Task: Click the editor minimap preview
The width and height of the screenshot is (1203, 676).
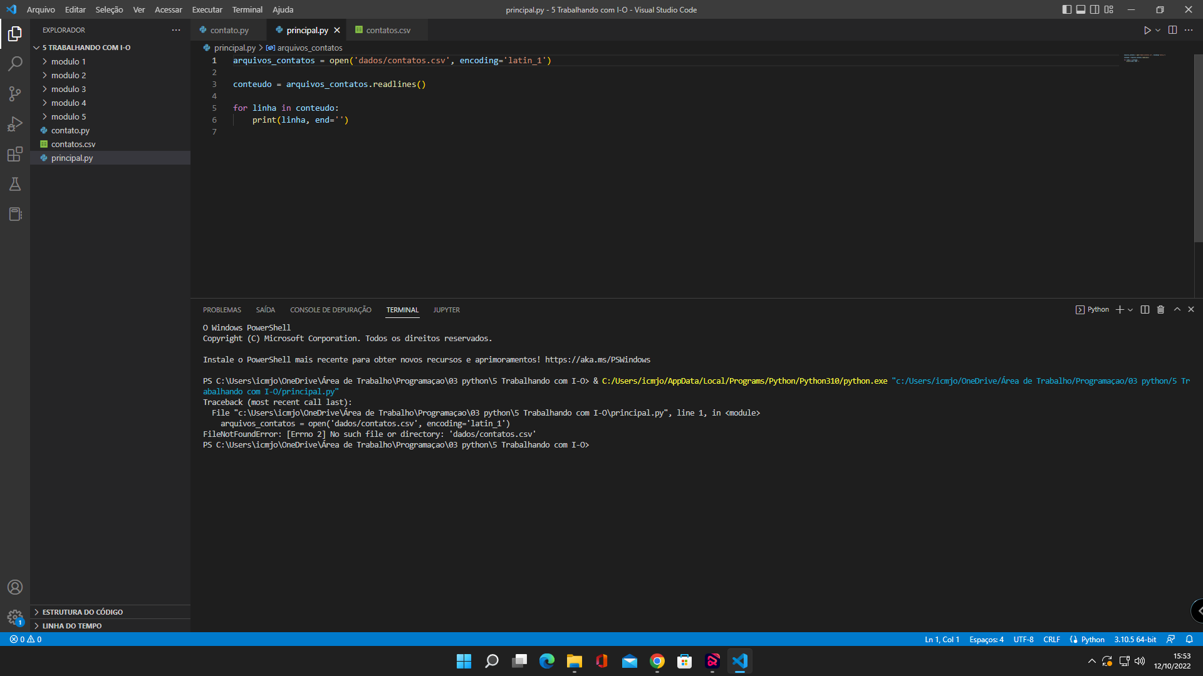Action: click(x=1144, y=58)
